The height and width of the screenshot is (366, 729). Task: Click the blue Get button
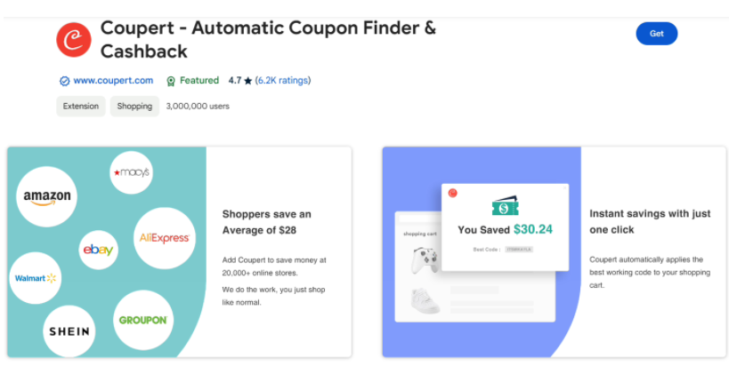(657, 34)
